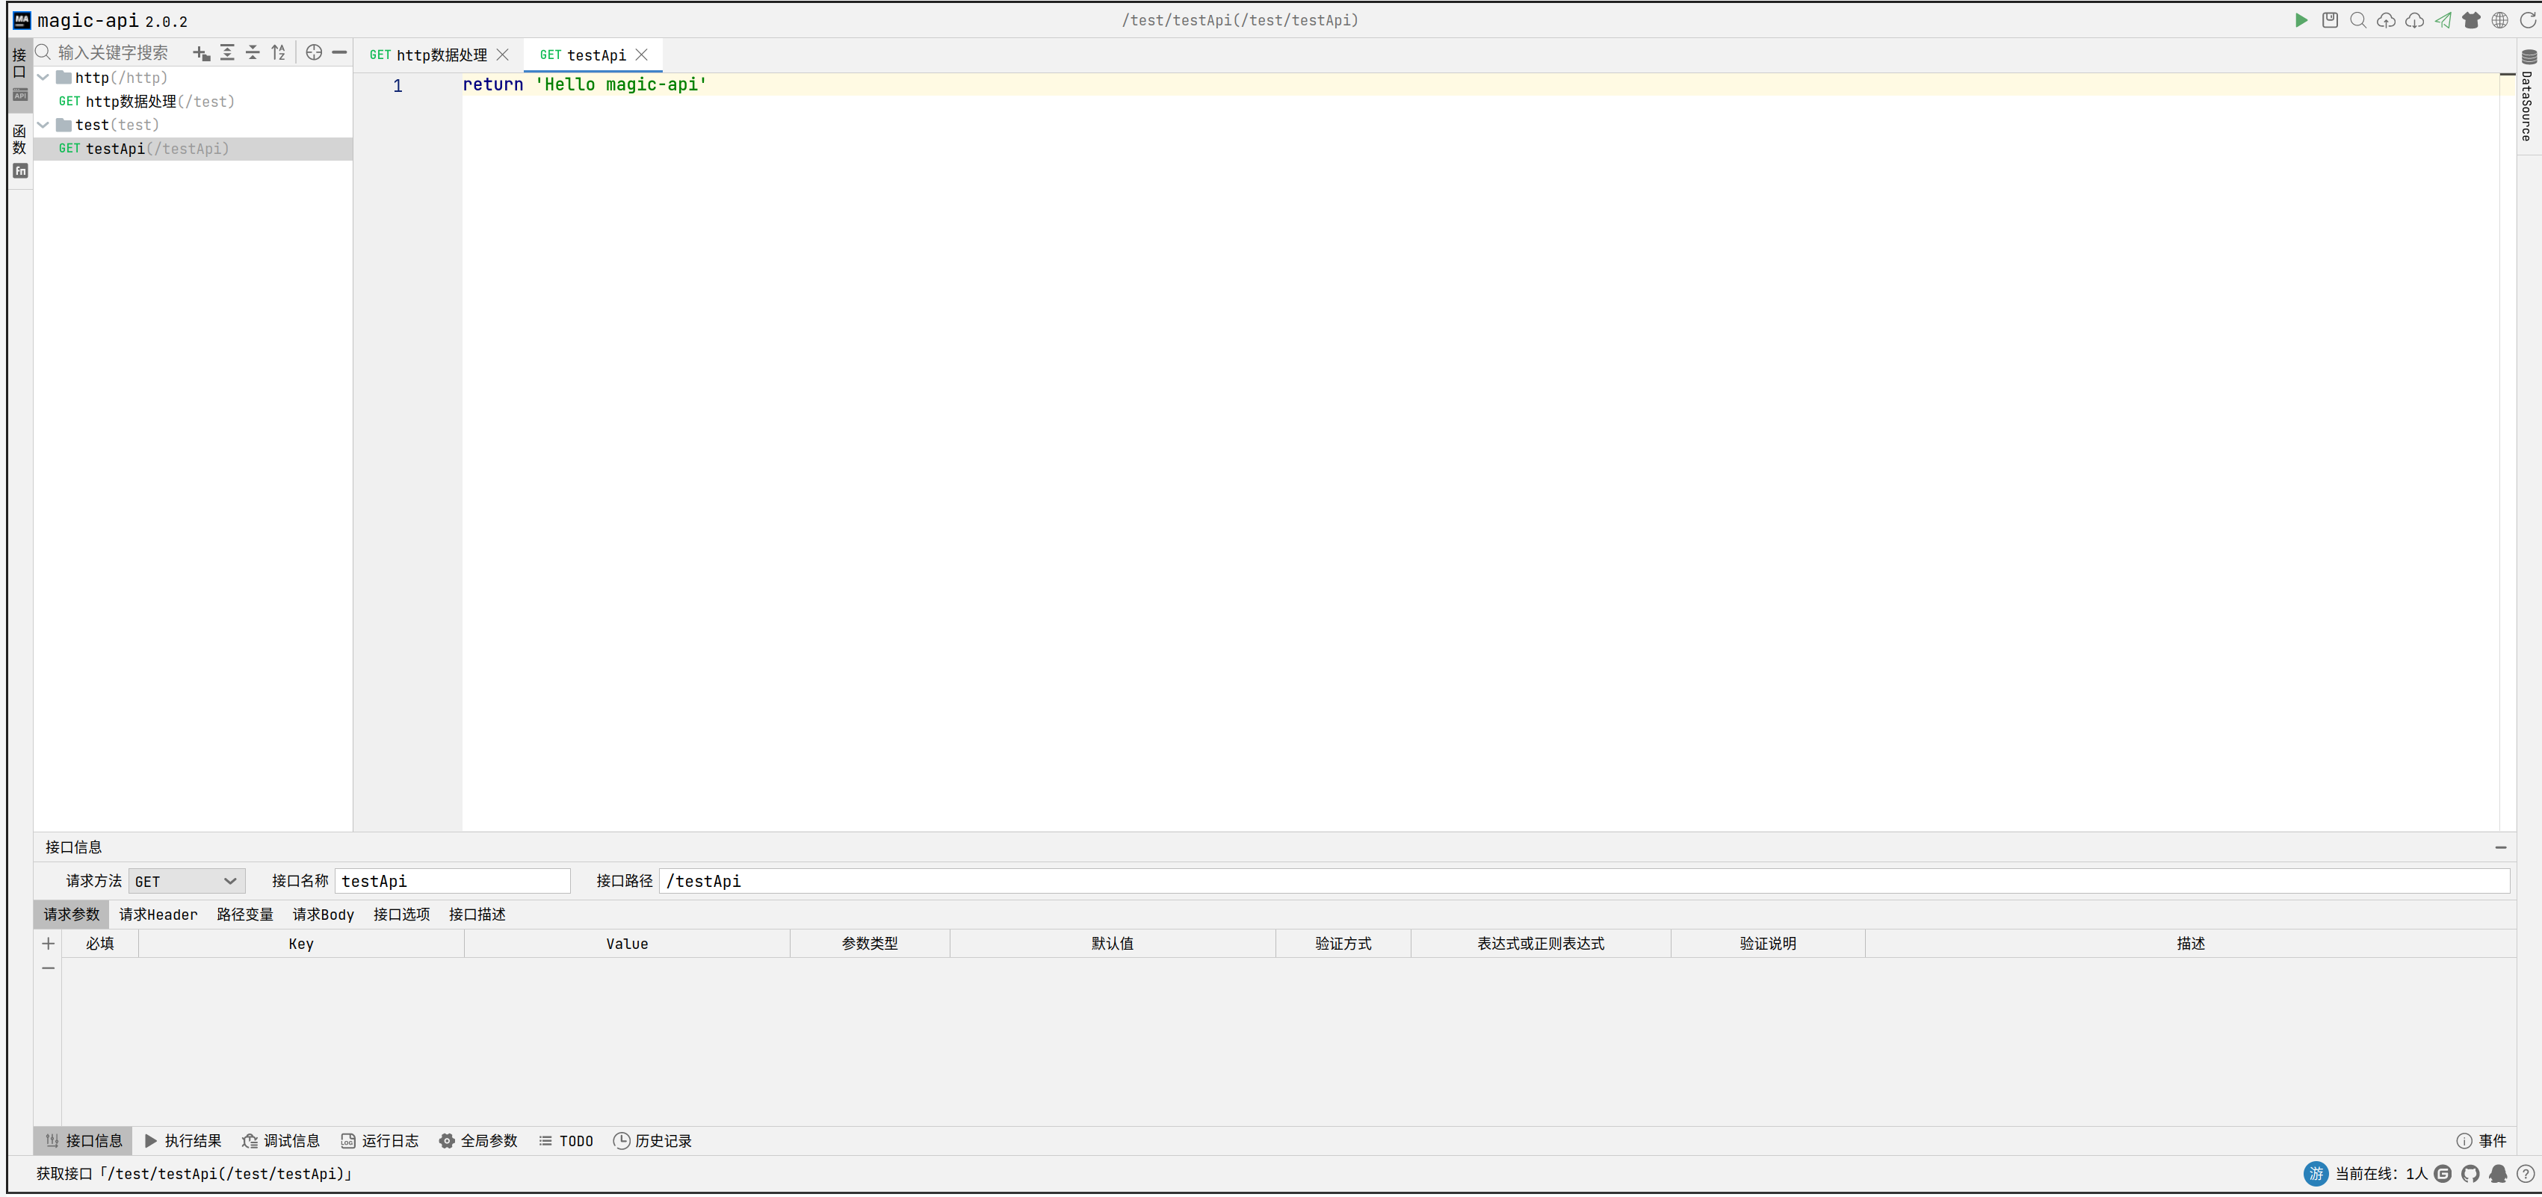Show the 全局参数 bottom panel

[479, 1141]
